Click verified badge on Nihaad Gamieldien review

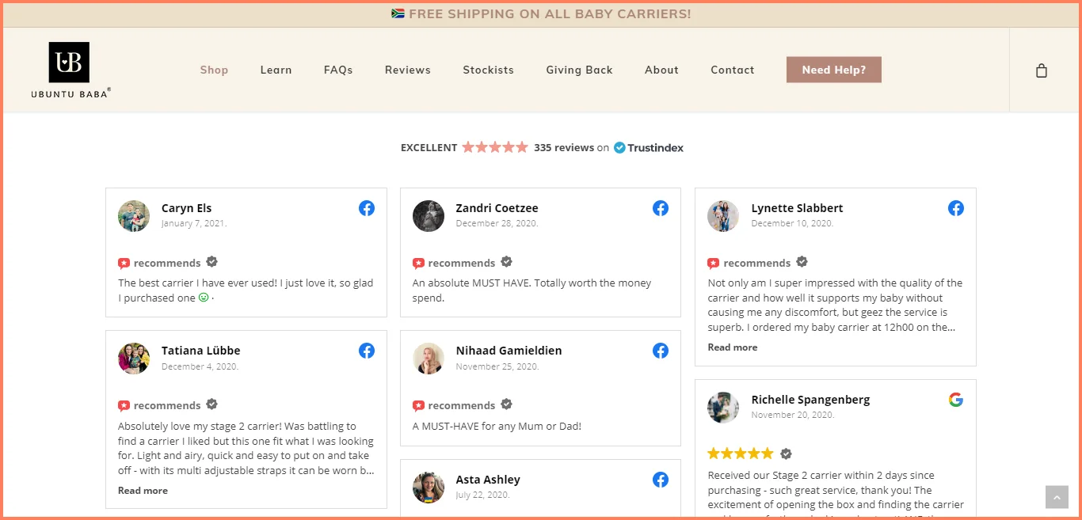click(506, 404)
